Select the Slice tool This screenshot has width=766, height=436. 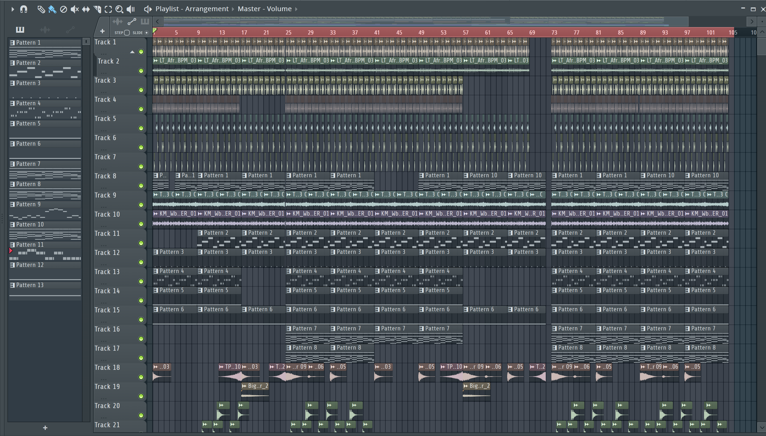coord(97,9)
